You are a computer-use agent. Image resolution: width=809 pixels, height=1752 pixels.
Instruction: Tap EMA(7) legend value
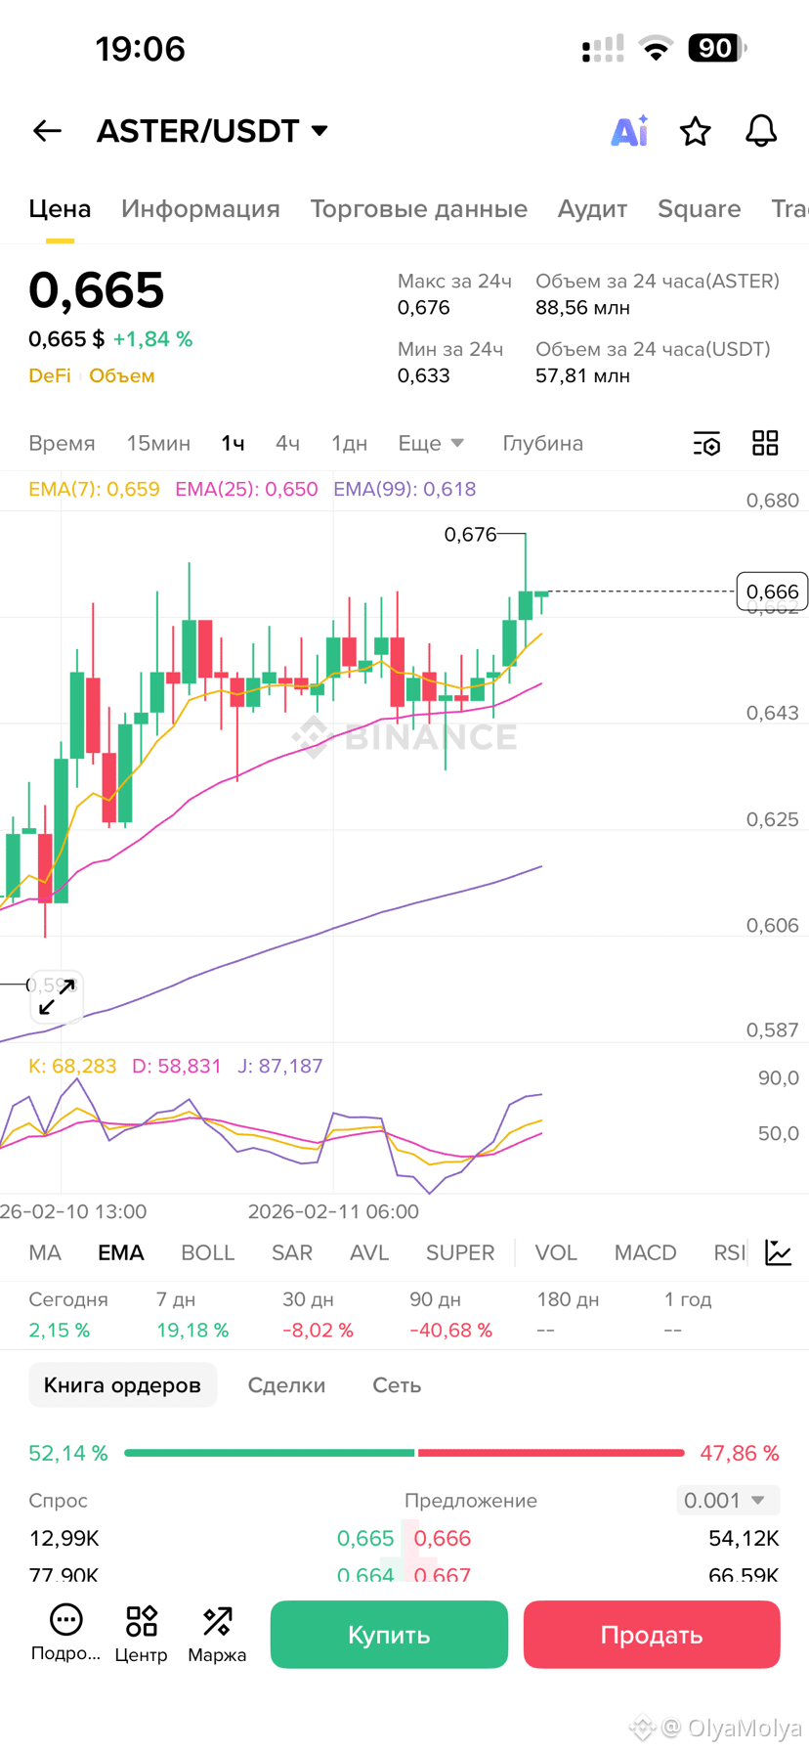pos(94,489)
